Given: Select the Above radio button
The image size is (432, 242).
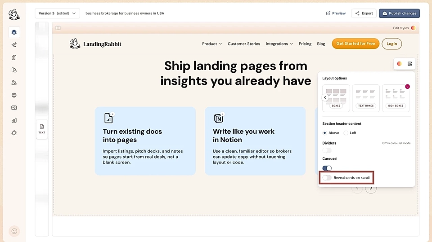Looking at the screenshot, I should [325, 133].
